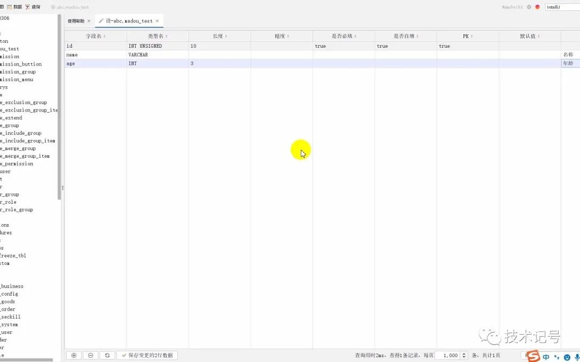Click the emoji face icon in IME bar
The image size is (580, 362).
568,358
